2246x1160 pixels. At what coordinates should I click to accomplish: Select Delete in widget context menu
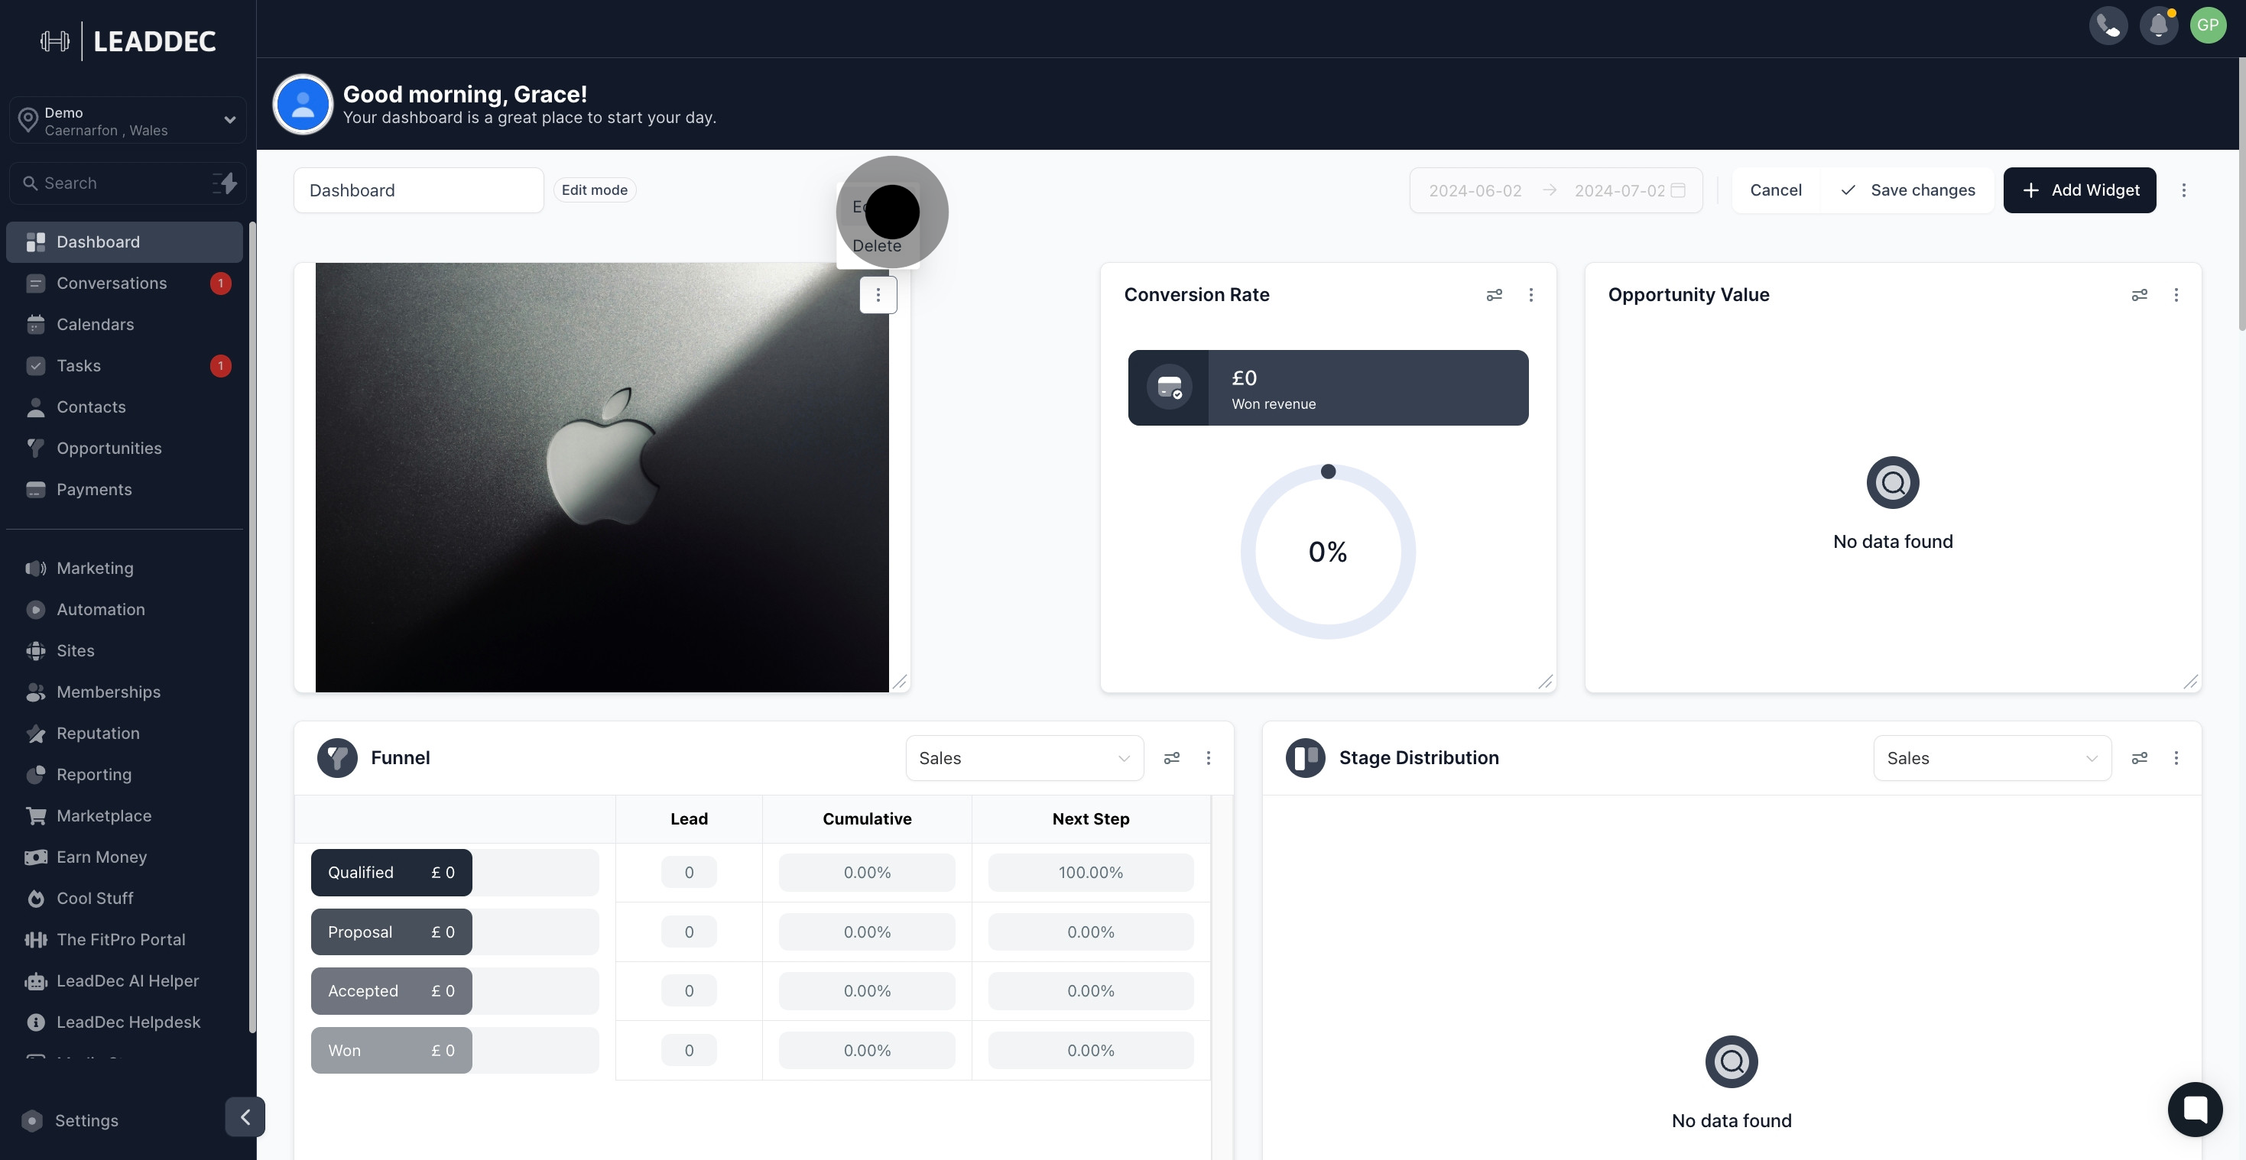(x=877, y=246)
